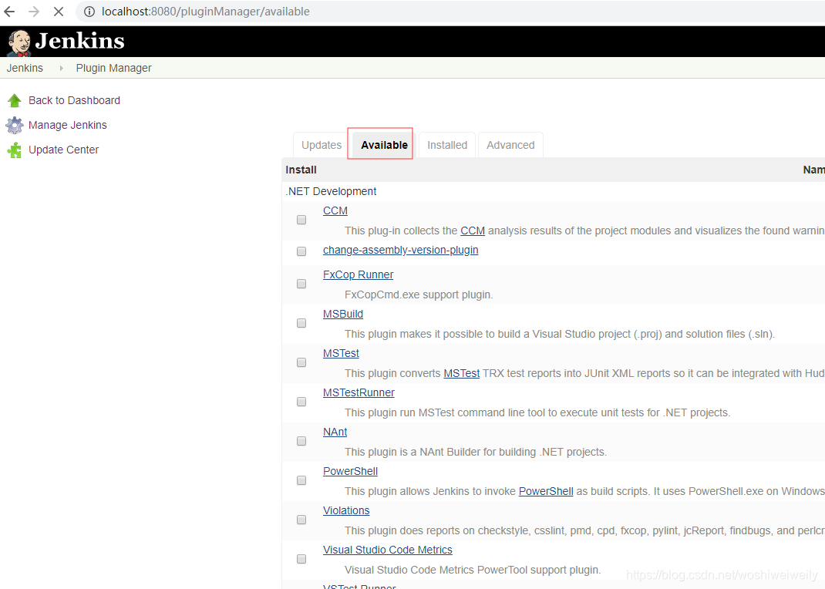The height and width of the screenshot is (589, 825).
Task: Stop page loading with X button
Action: (59, 11)
